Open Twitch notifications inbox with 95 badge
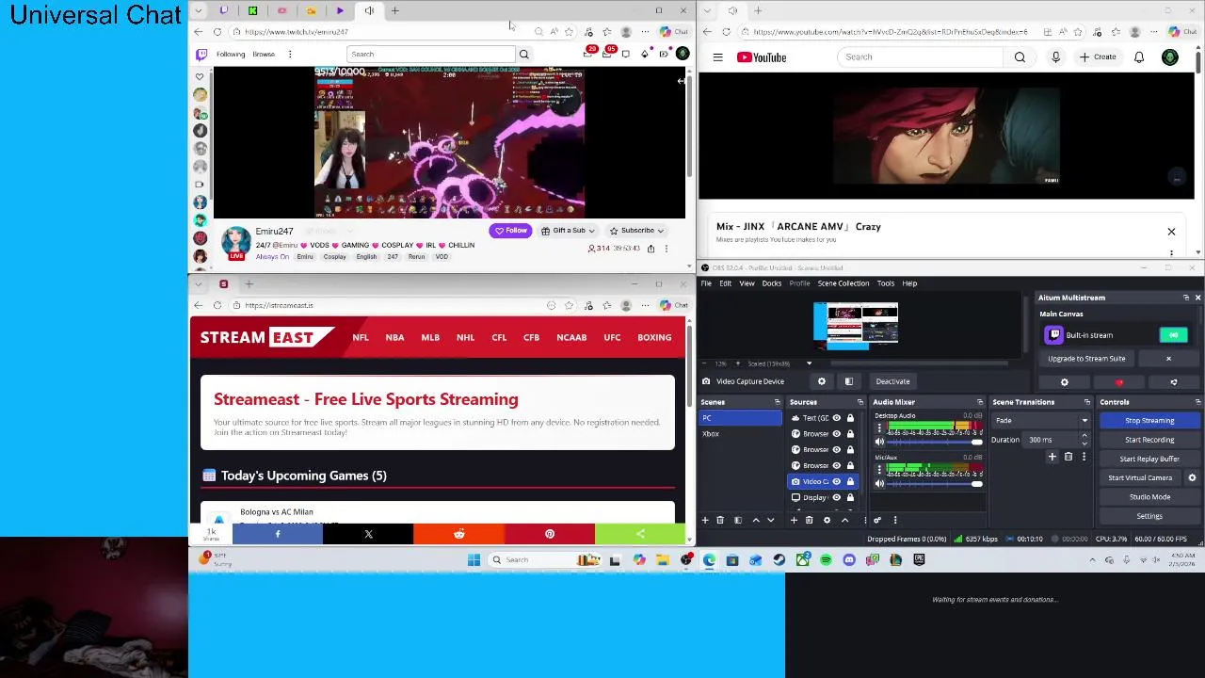This screenshot has width=1205, height=678. click(x=607, y=54)
